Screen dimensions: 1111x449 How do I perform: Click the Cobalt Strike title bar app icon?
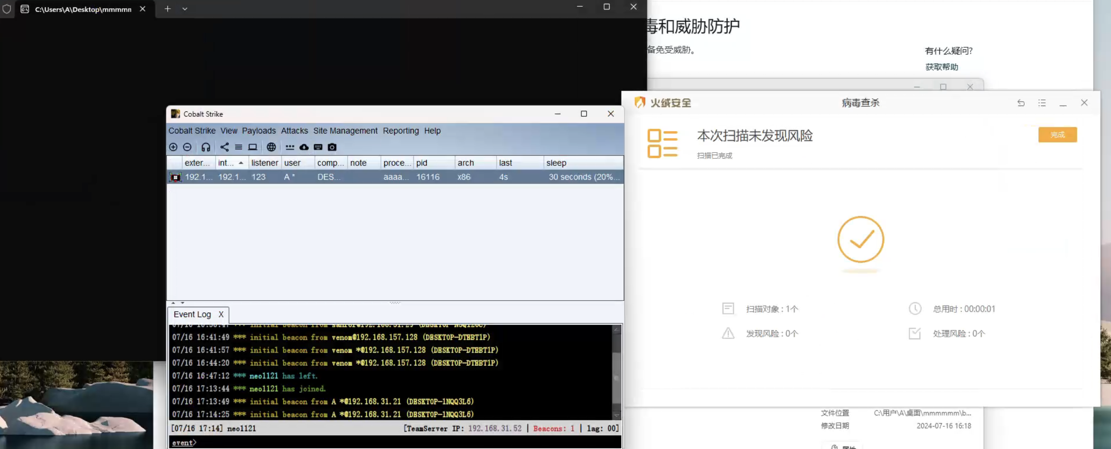[x=175, y=114]
